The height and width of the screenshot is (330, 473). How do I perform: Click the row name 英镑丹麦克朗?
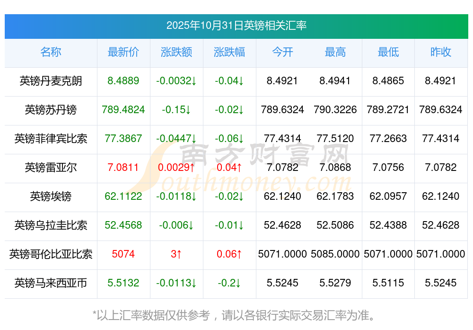(x=51, y=81)
